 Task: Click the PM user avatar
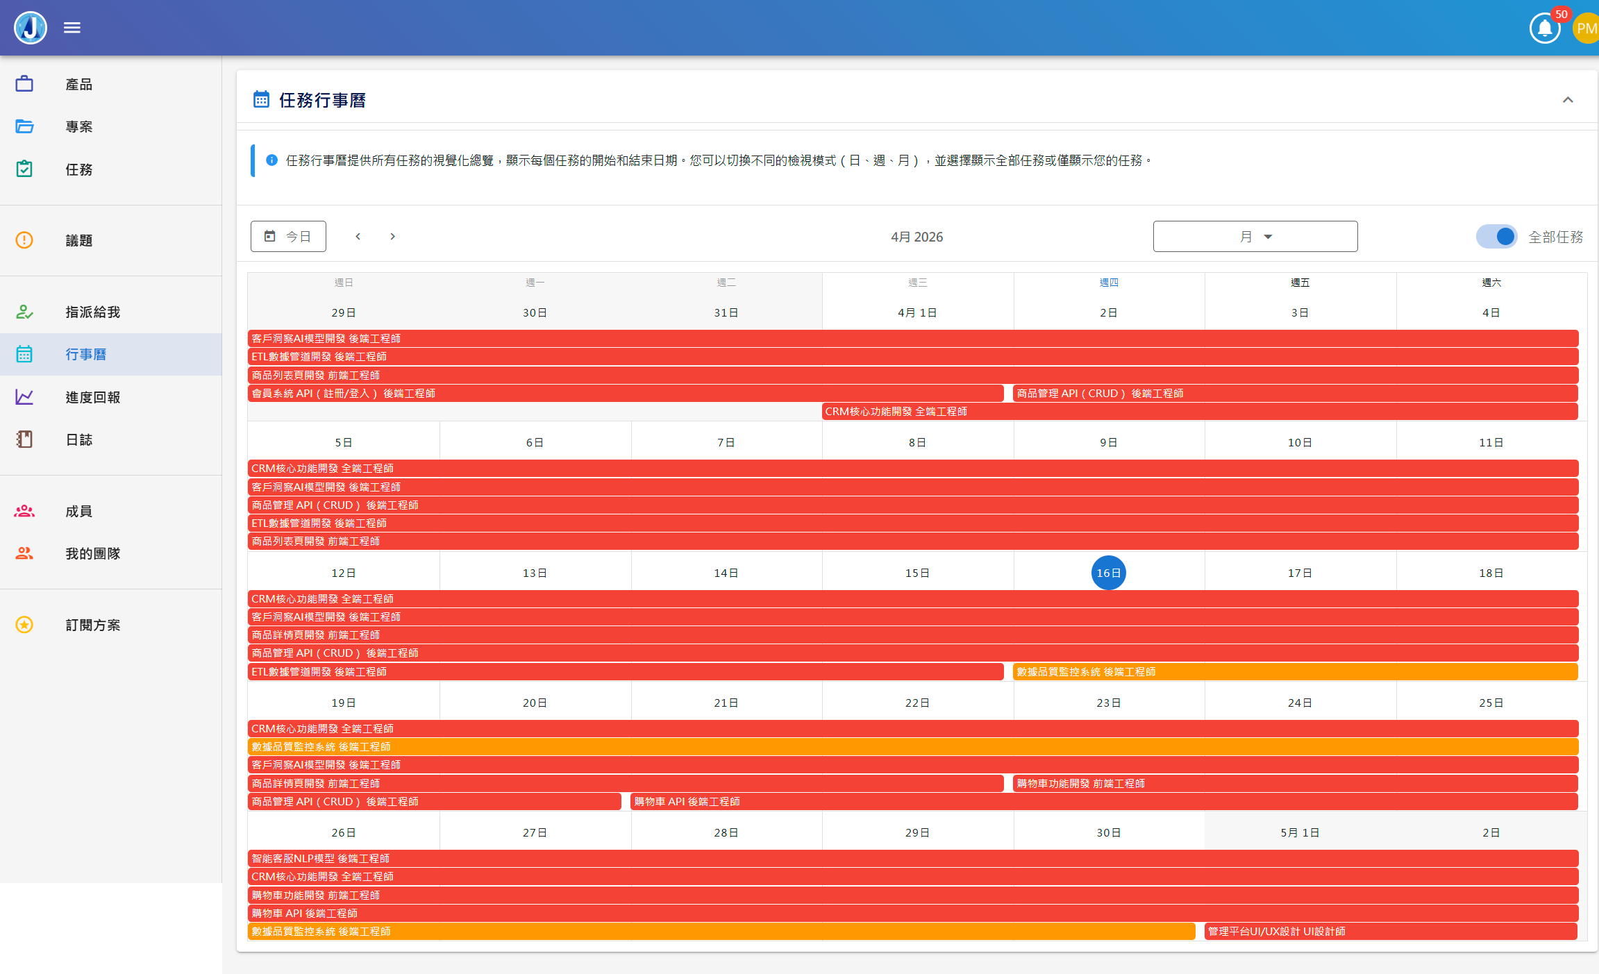[x=1586, y=28]
